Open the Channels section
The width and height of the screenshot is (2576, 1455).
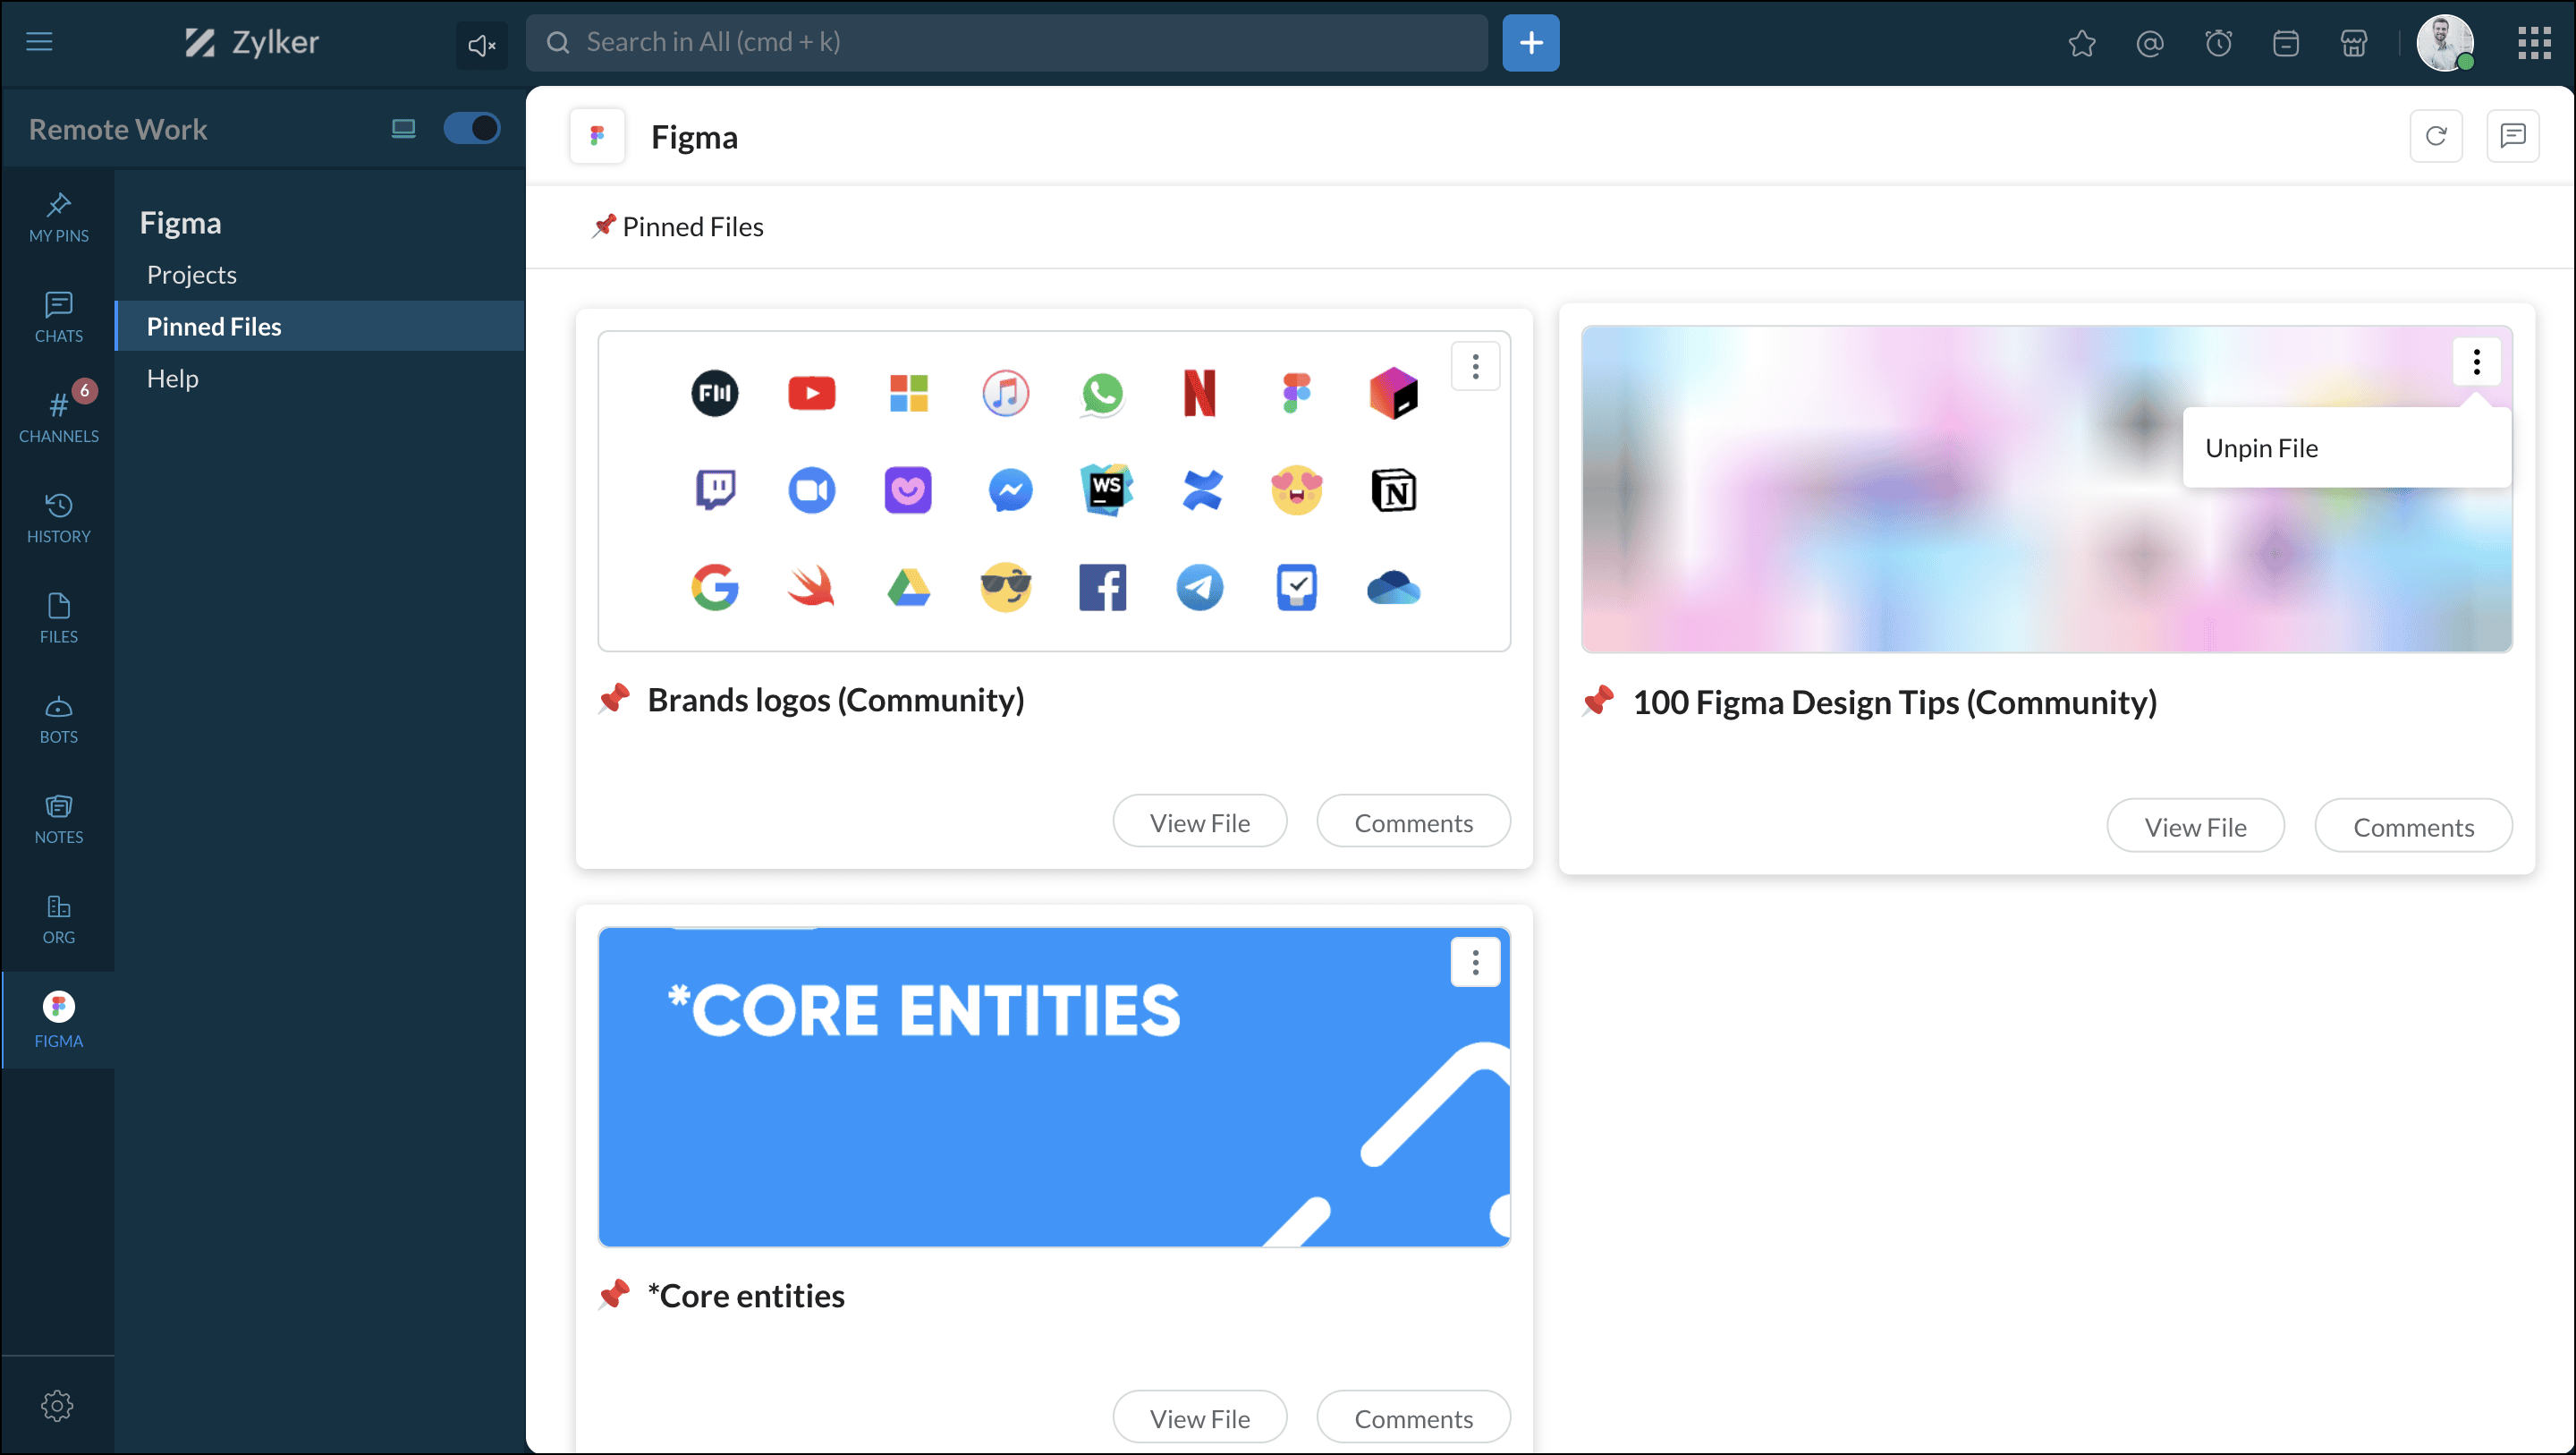(58, 416)
